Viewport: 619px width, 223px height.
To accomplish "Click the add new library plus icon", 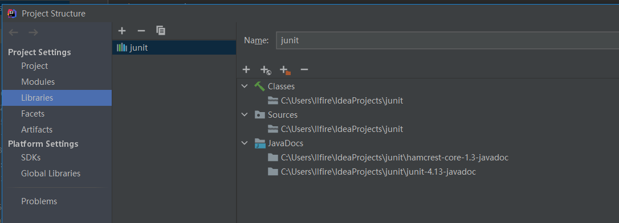I will click(x=122, y=31).
